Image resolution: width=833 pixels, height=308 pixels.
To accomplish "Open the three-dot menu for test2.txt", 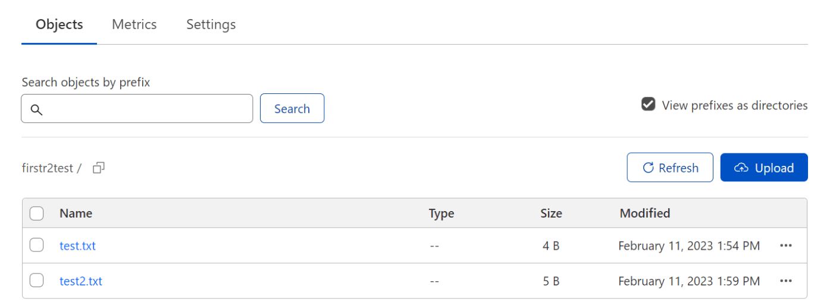I will point(785,281).
